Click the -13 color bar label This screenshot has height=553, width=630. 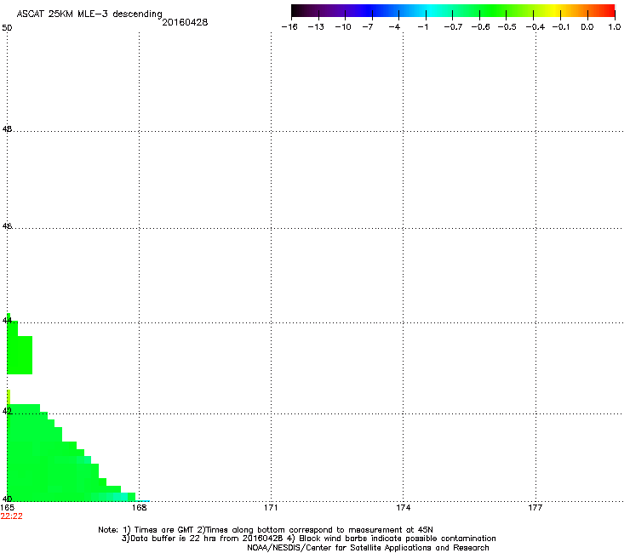[x=316, y=27]
